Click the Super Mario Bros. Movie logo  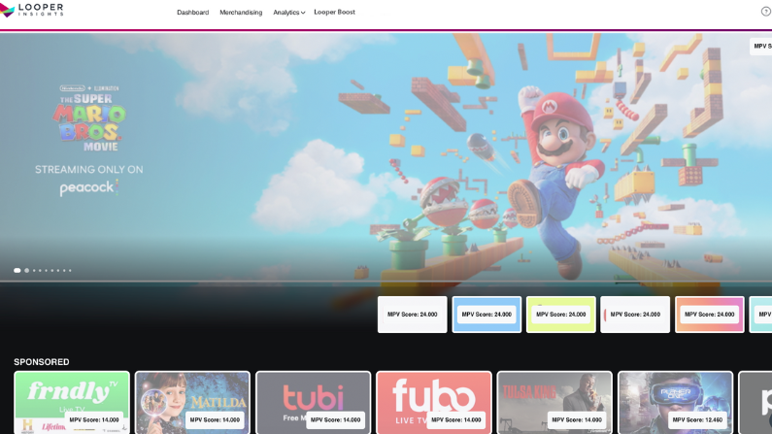point(89,118)
